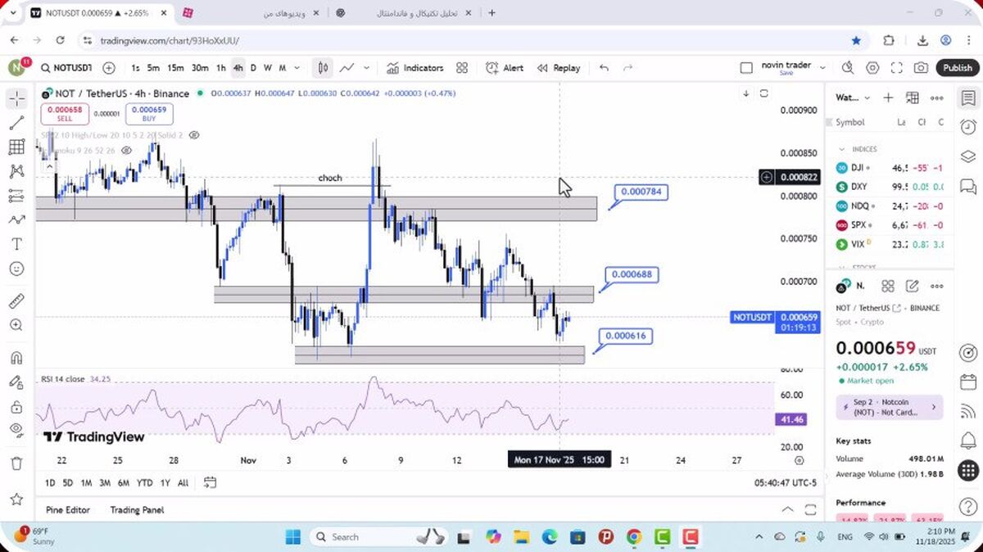Click the undo arrow

604,68
